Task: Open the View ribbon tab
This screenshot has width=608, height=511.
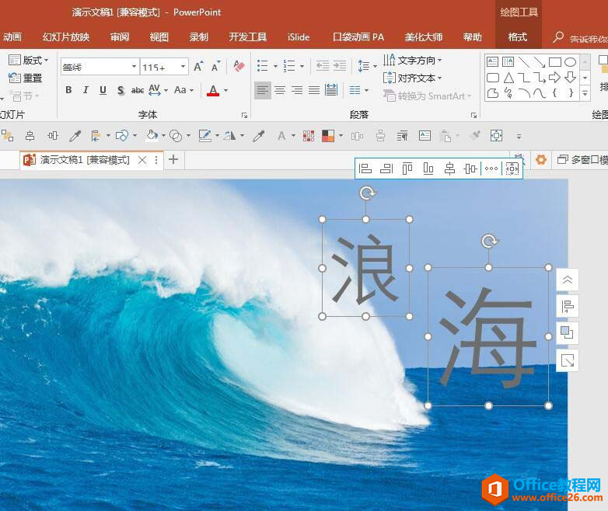Action: click(x=159, y=37)
